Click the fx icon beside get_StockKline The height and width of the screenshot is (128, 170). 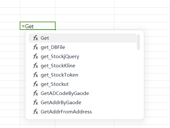(x=36, y=65)
